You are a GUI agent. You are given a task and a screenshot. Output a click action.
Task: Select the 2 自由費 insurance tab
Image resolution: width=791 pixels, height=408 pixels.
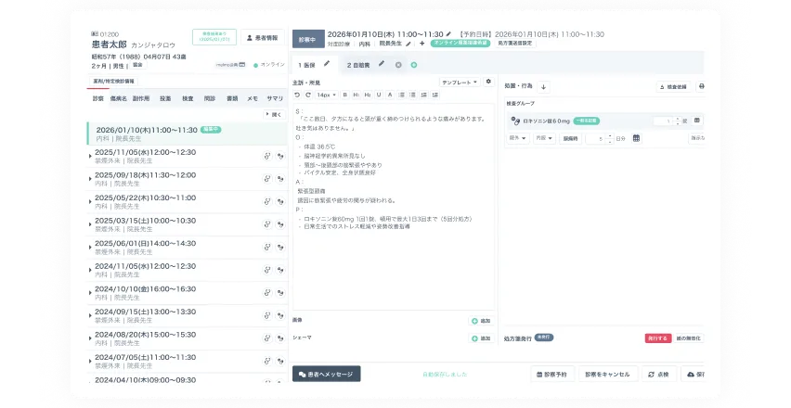(x=358, y=66)
